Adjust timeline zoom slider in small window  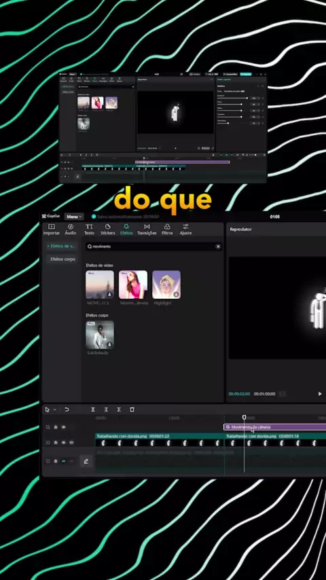[253, 156]
